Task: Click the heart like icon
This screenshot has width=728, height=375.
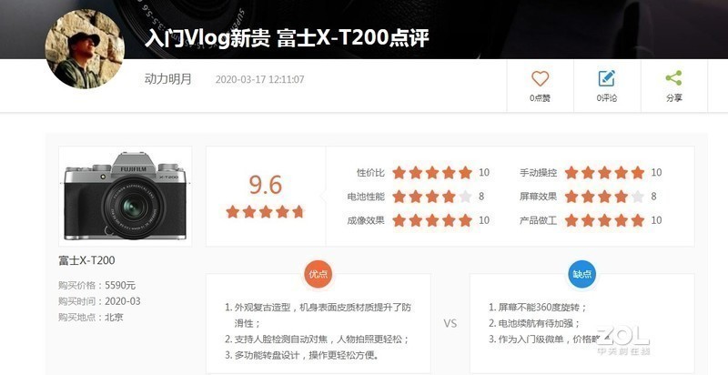Action: pos(540,78)
